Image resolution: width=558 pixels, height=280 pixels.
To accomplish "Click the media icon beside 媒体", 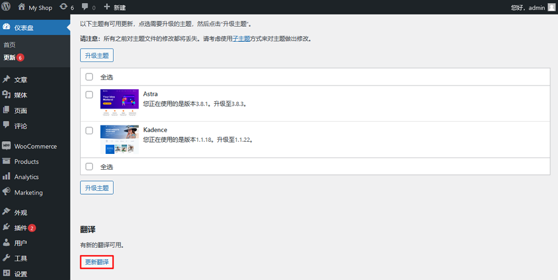I will pos(6,95).
